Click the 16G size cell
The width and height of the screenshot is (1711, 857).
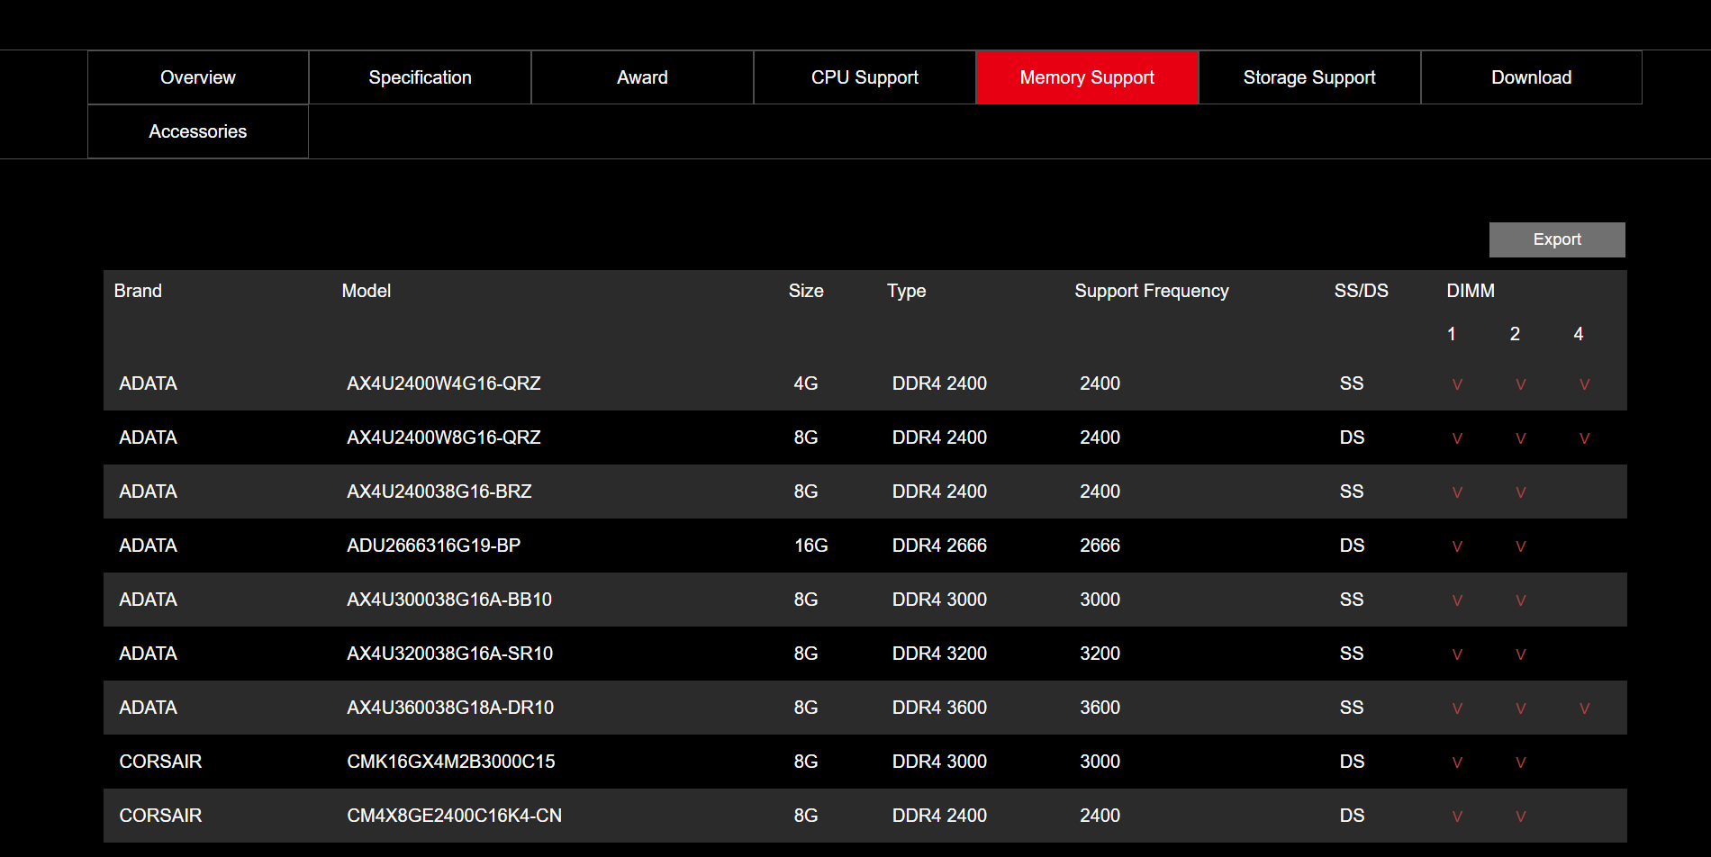tap(811, 546)
